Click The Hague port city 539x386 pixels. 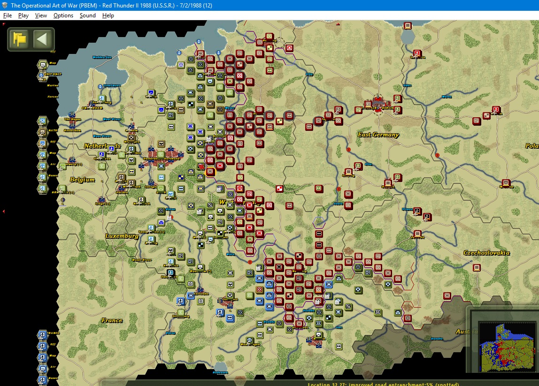tap(72, 115)
